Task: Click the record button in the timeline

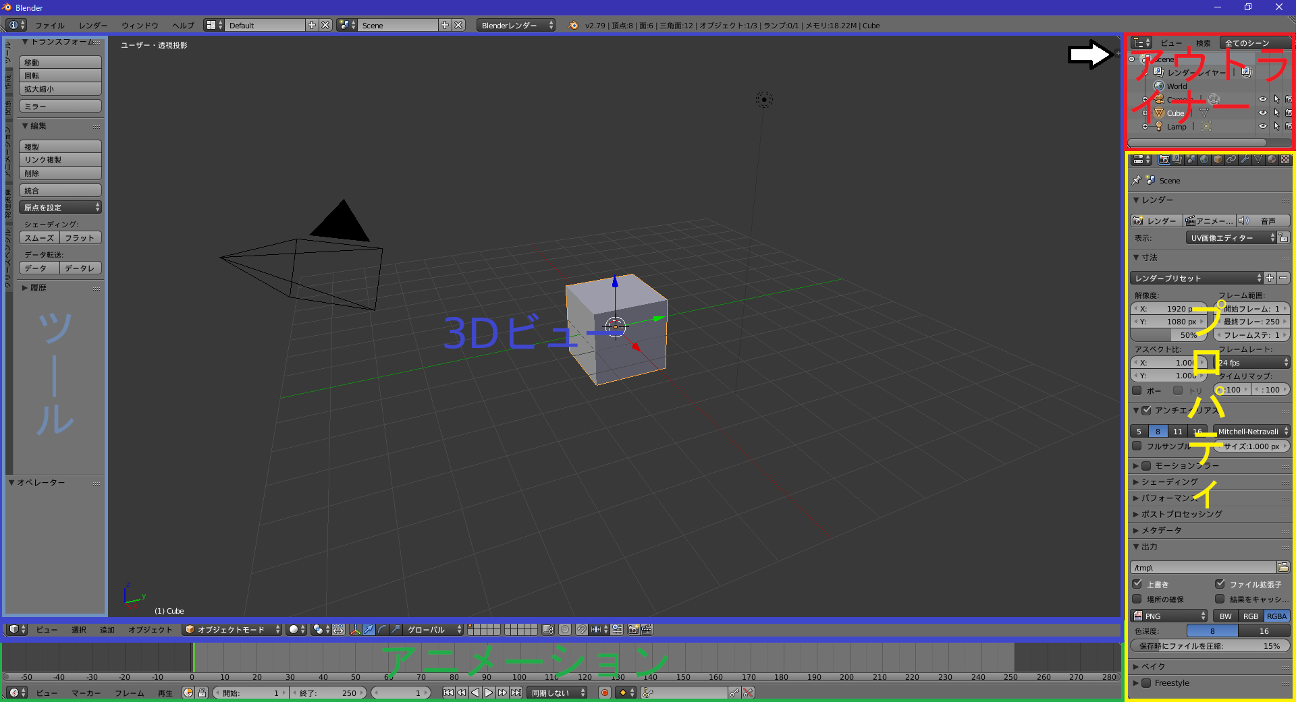Action: pyautogui.click(x=605, y=693)
